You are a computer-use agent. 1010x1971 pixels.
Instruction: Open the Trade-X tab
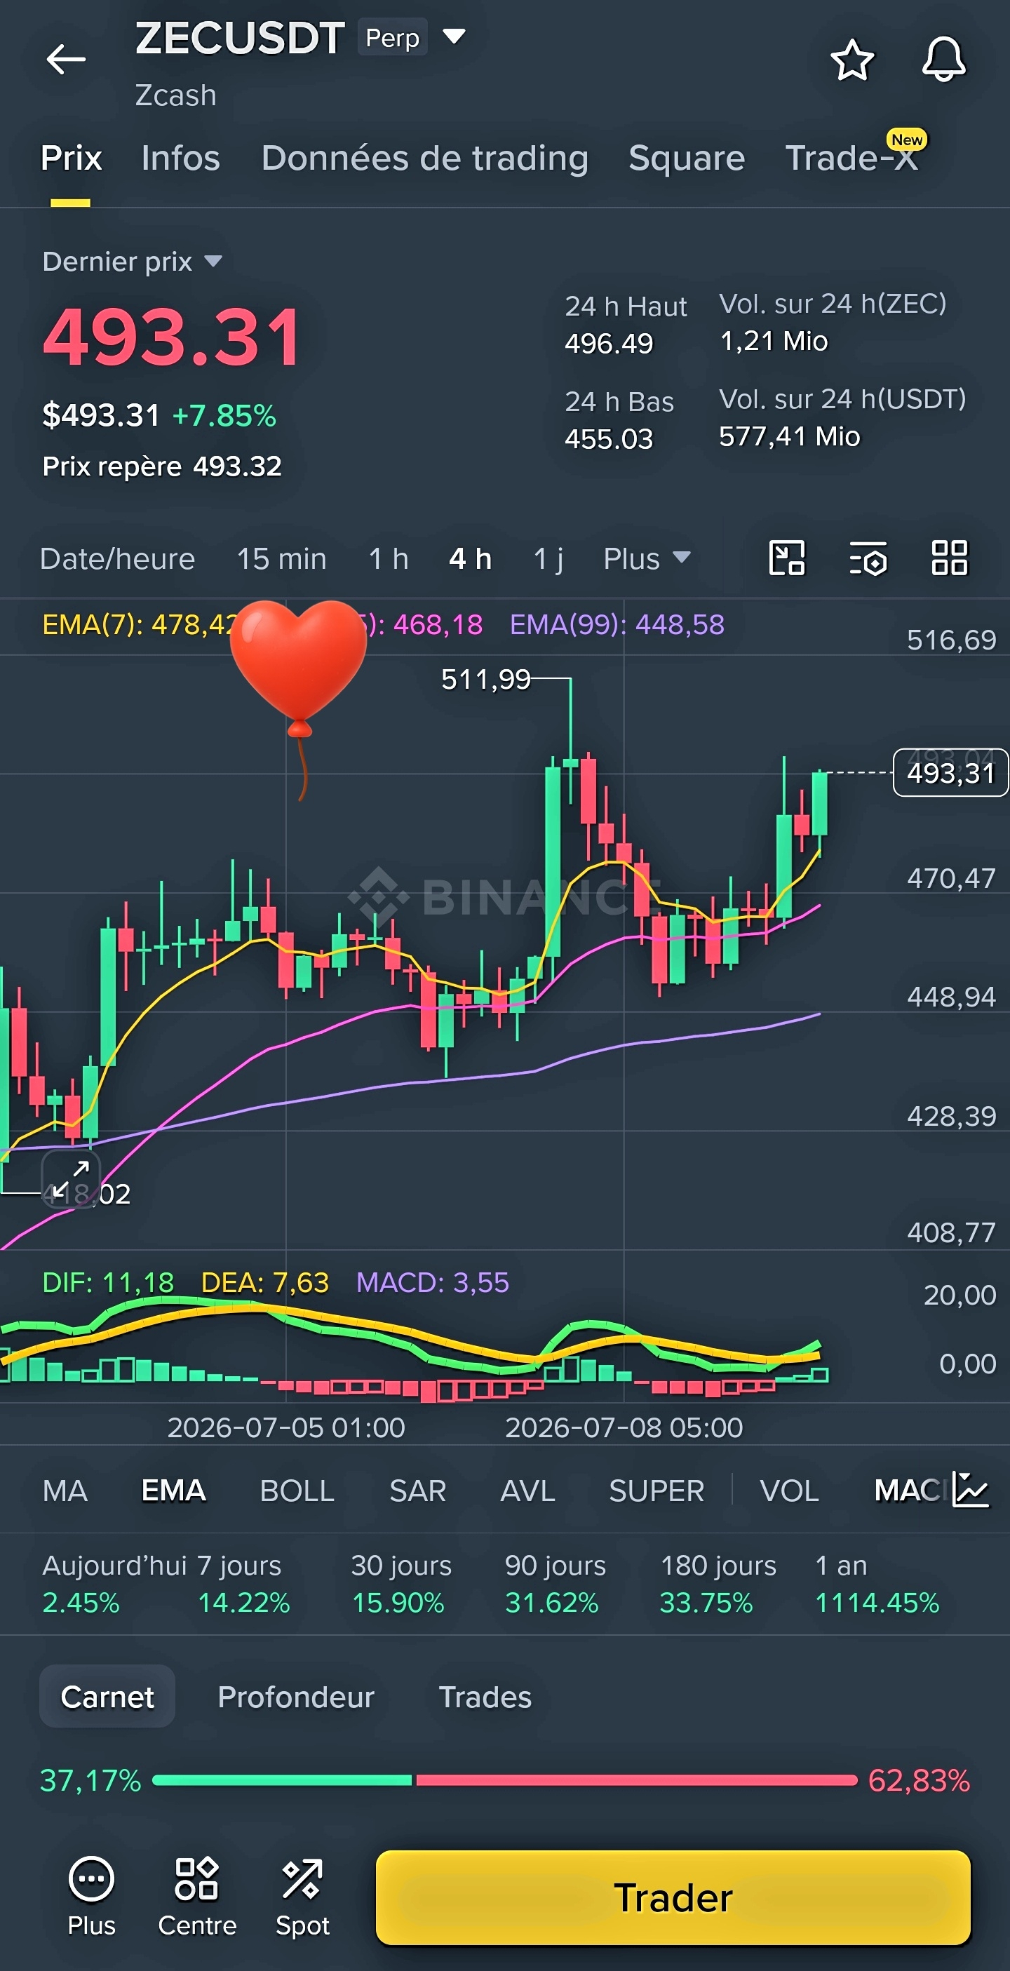tap(851, 159)
